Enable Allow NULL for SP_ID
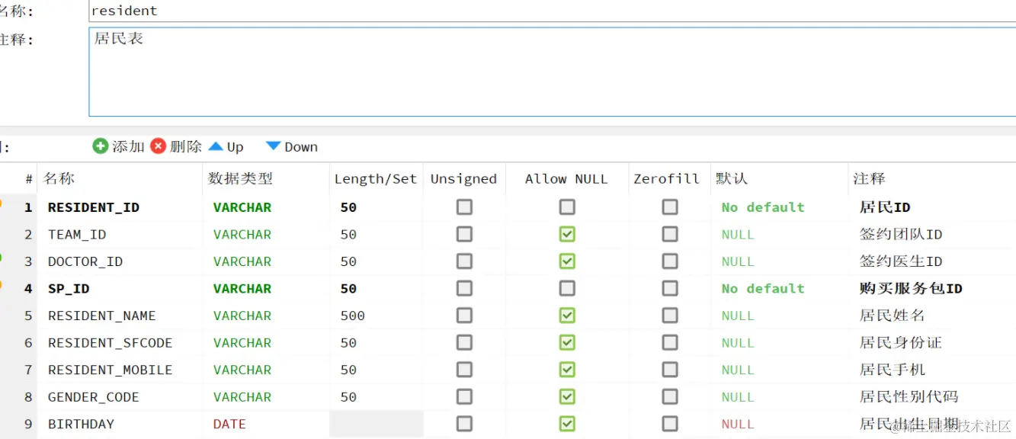1016x439 pixels. point(567,288)
